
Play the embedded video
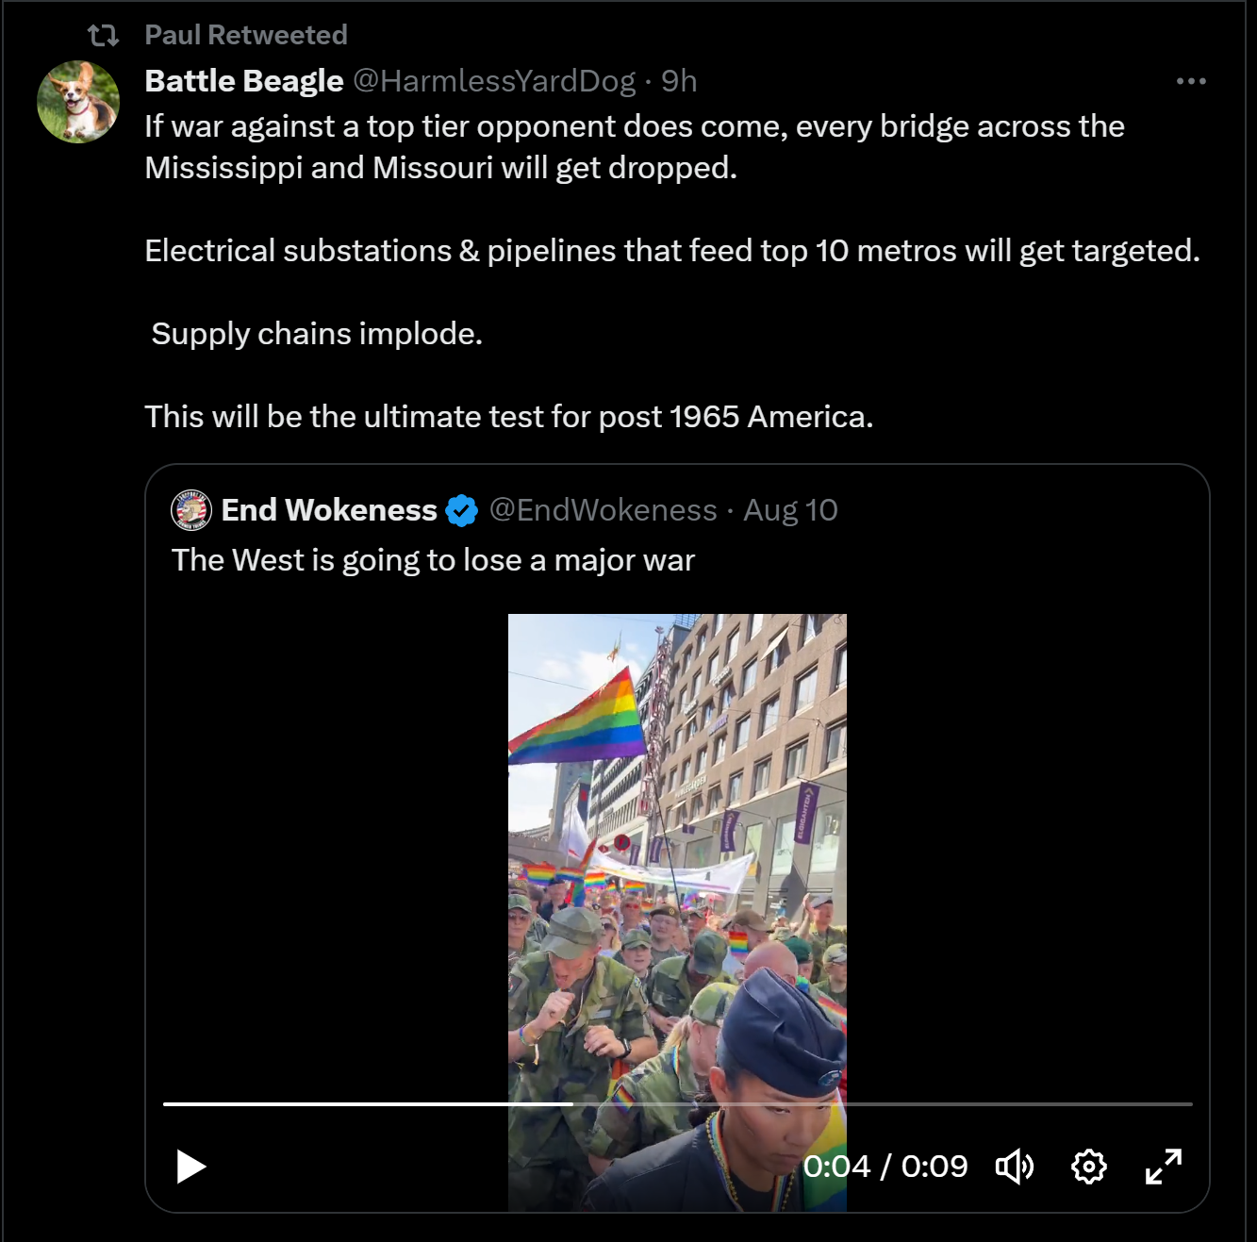pos(191,1167)
